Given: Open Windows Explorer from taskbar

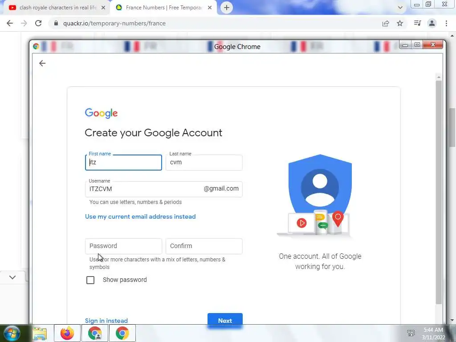Looking at the screenshot, I should pyautogui.click(x=40, y=333).
